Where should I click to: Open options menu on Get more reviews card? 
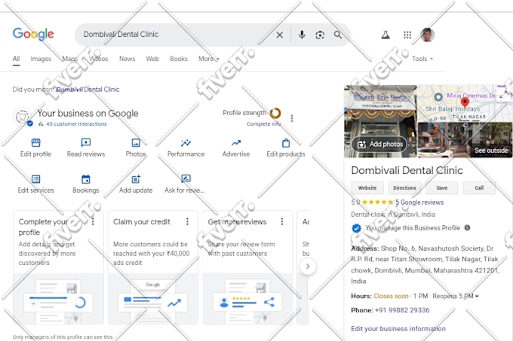point(282,221)
